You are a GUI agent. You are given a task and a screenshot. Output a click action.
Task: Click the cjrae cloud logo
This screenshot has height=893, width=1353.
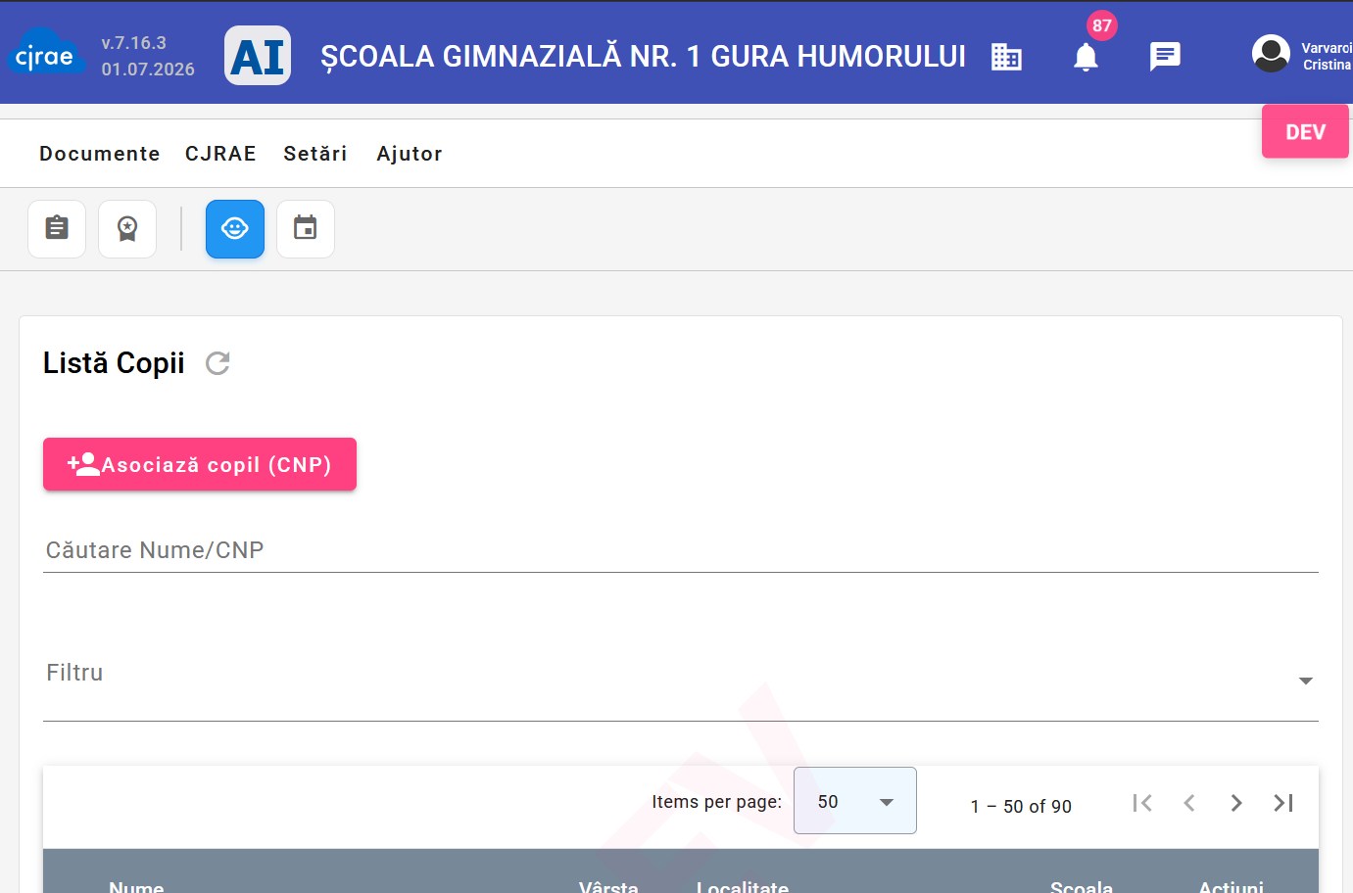click(46, 54)
